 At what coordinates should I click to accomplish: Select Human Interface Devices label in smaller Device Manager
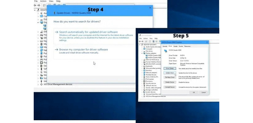(x=153, y=62)
